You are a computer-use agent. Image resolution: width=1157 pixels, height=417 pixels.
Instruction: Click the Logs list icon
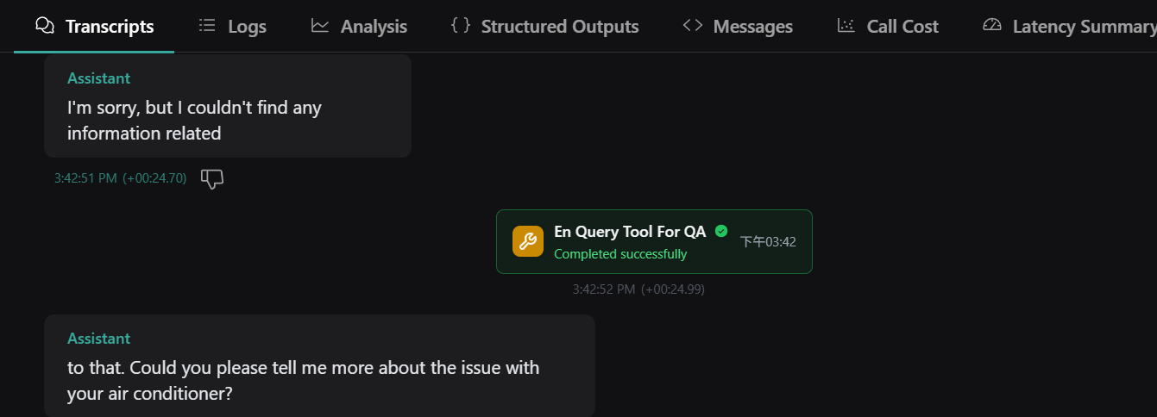(207, 26)
